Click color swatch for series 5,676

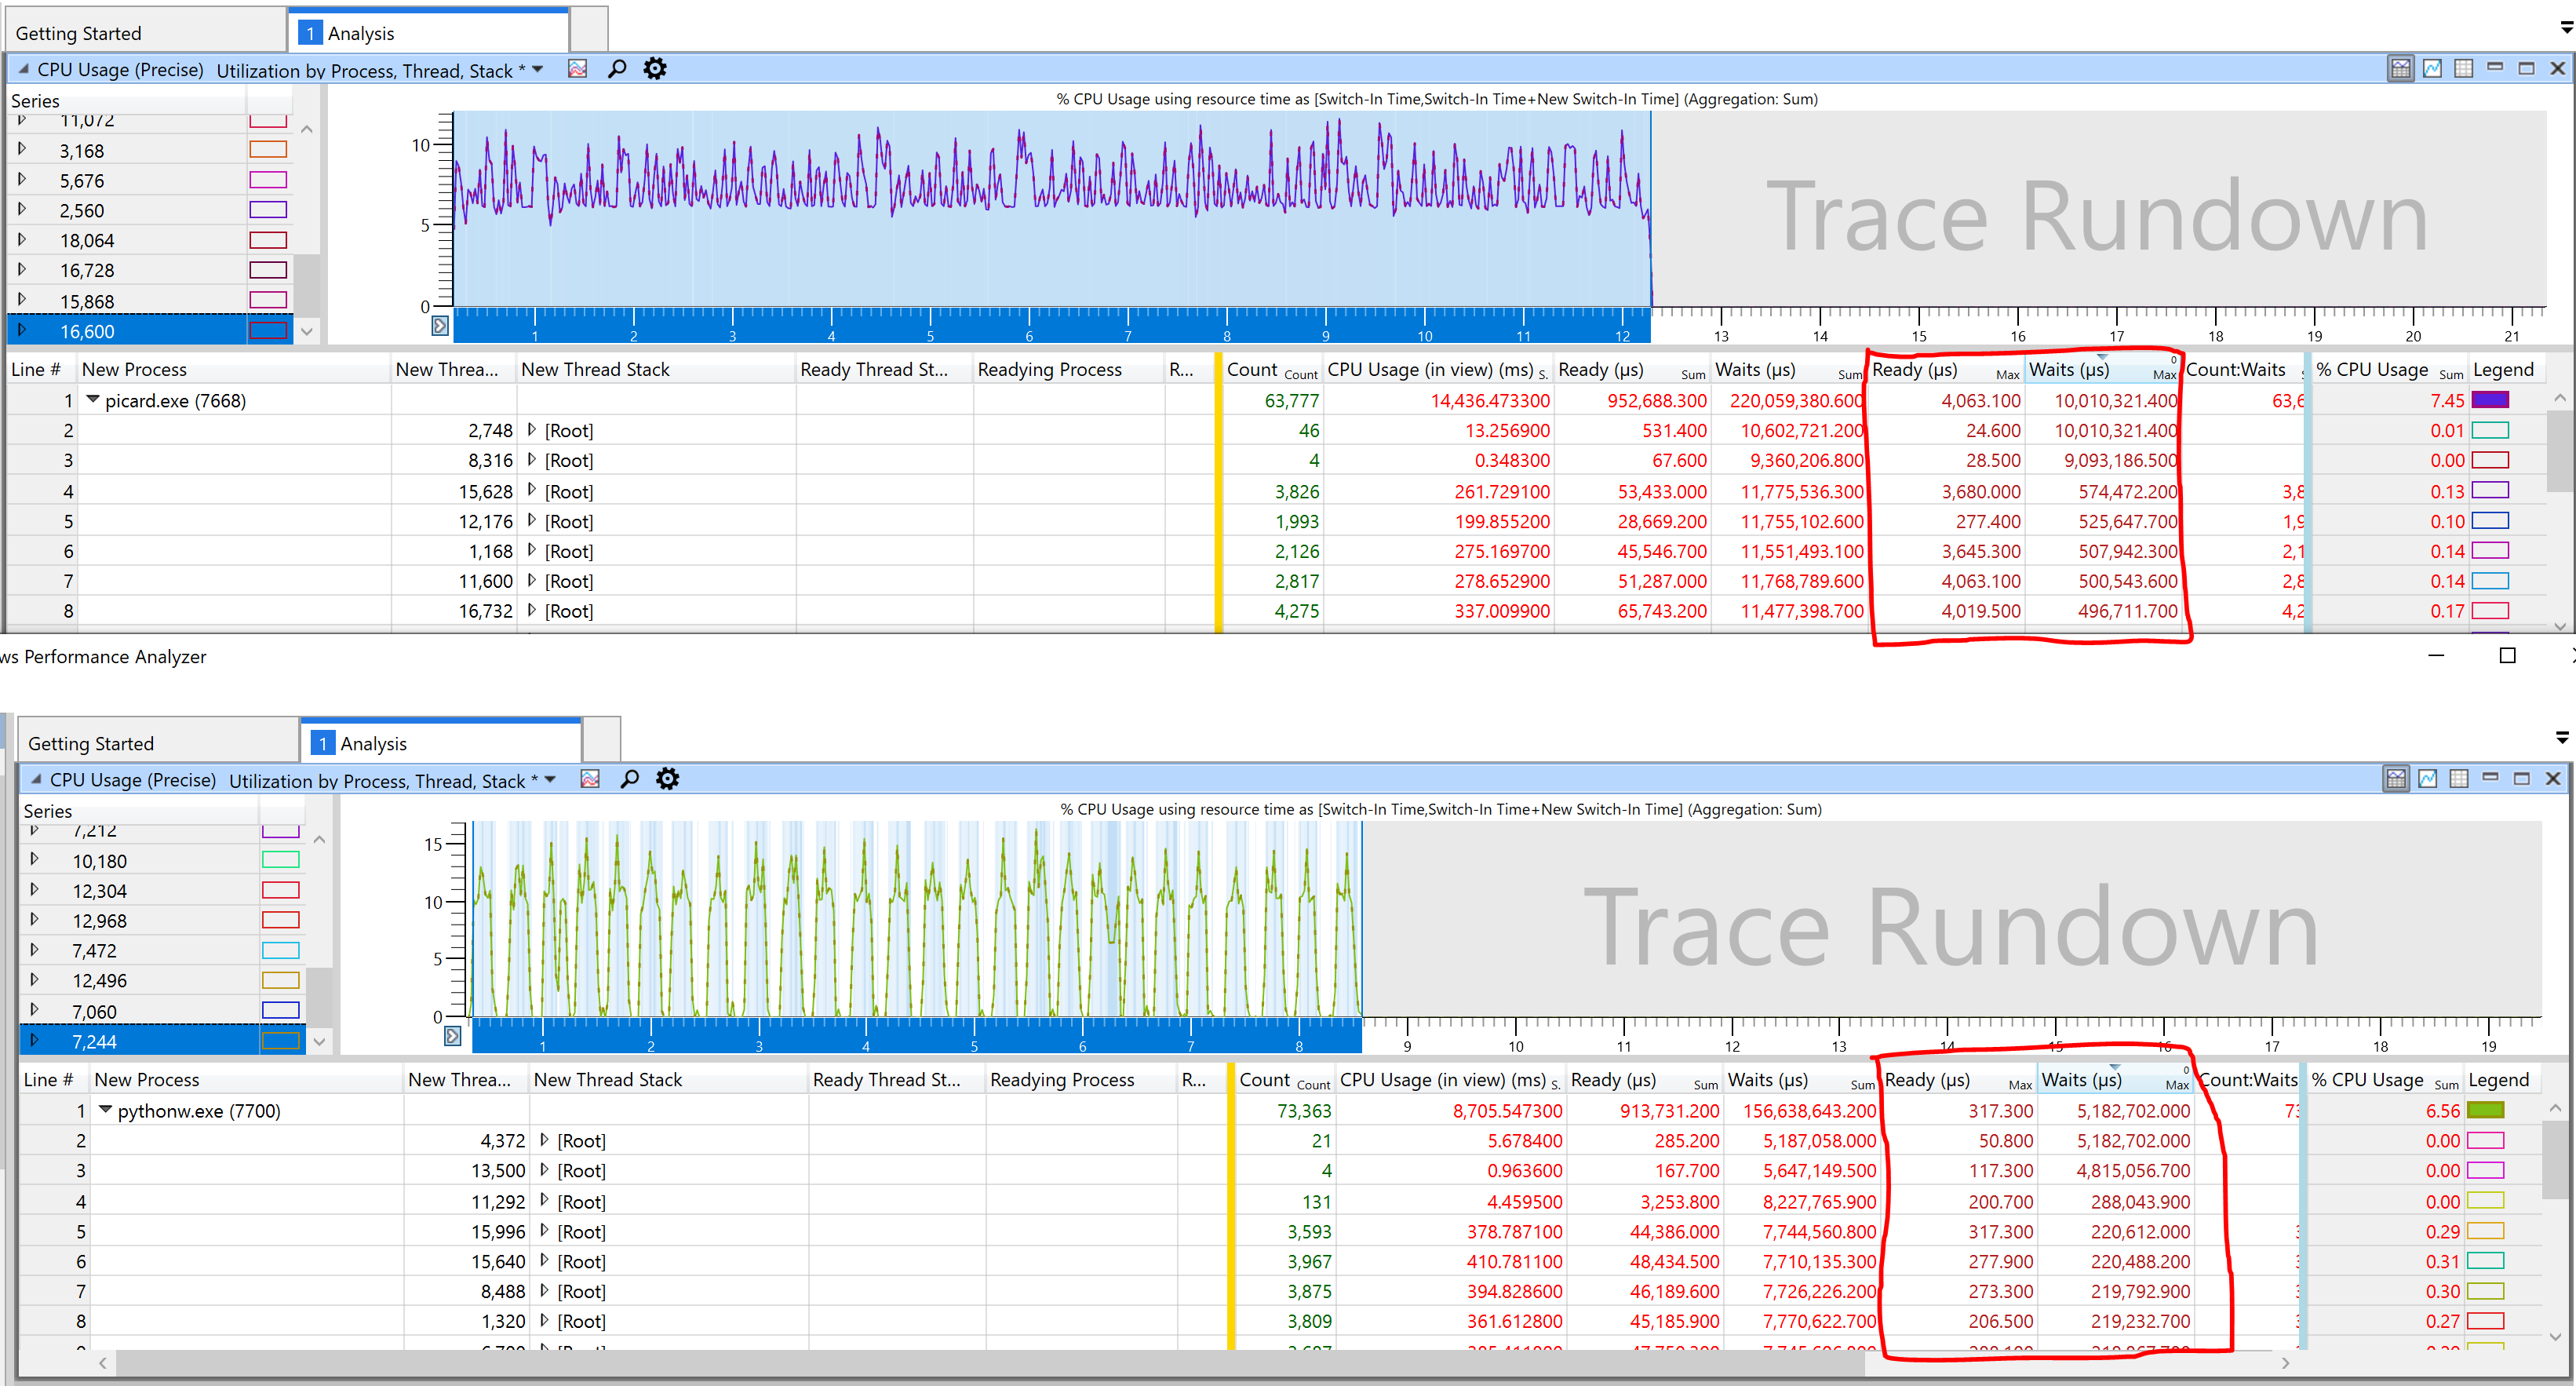click(x=268, y=180)
